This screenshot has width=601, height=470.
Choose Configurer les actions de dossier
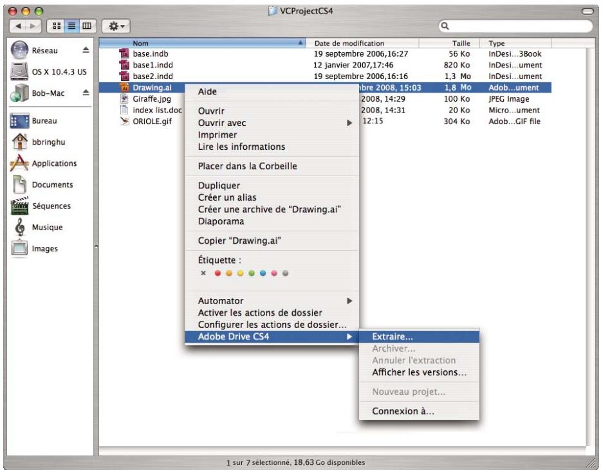[x=272, y=325]
